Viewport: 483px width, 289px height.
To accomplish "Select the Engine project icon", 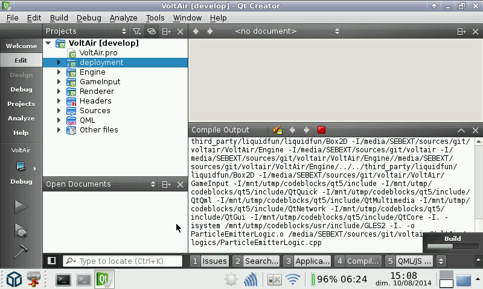I will pos(71,72).
